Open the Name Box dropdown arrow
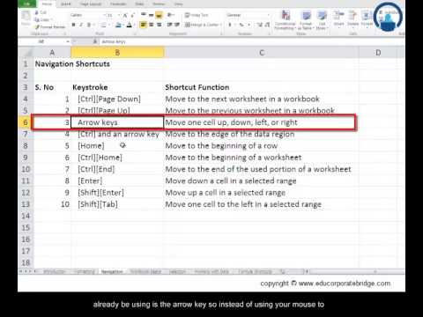 [x=68, y=41]
